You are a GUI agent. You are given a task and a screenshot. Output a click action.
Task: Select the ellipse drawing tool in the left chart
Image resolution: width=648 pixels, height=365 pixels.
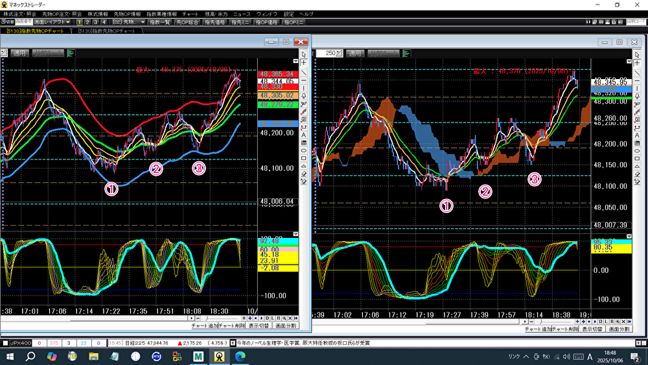click(304, 150)
